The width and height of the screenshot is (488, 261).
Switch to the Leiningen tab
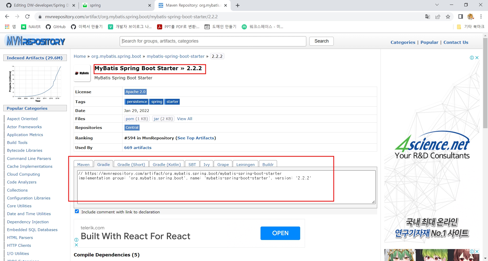point(246,164)
